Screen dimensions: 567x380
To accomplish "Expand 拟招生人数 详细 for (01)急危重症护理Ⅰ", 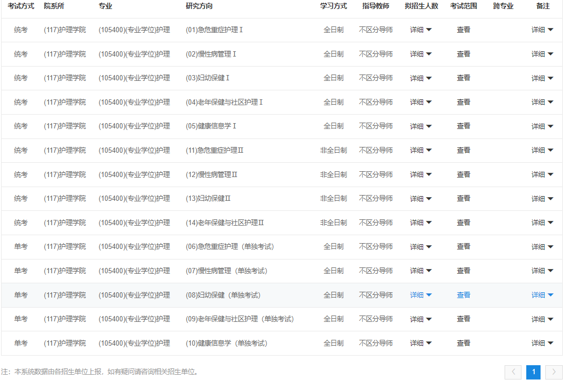I will 420,30.
